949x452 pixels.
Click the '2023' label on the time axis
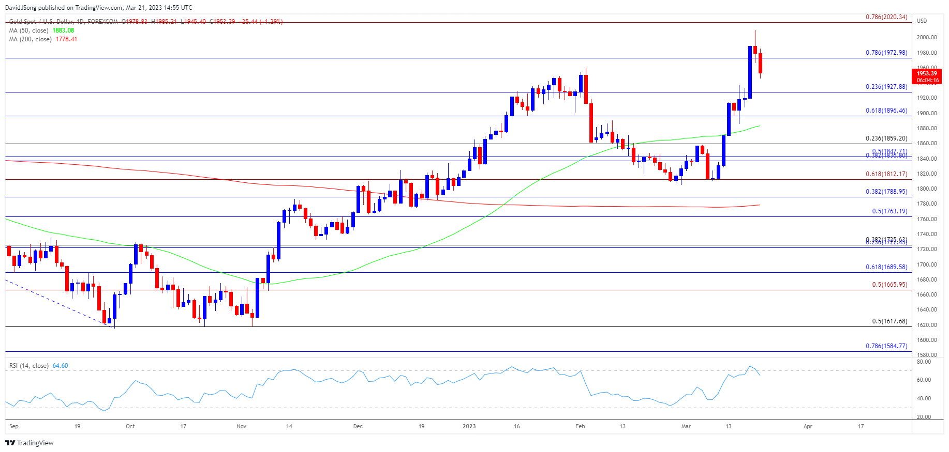[x=469, y=426]
